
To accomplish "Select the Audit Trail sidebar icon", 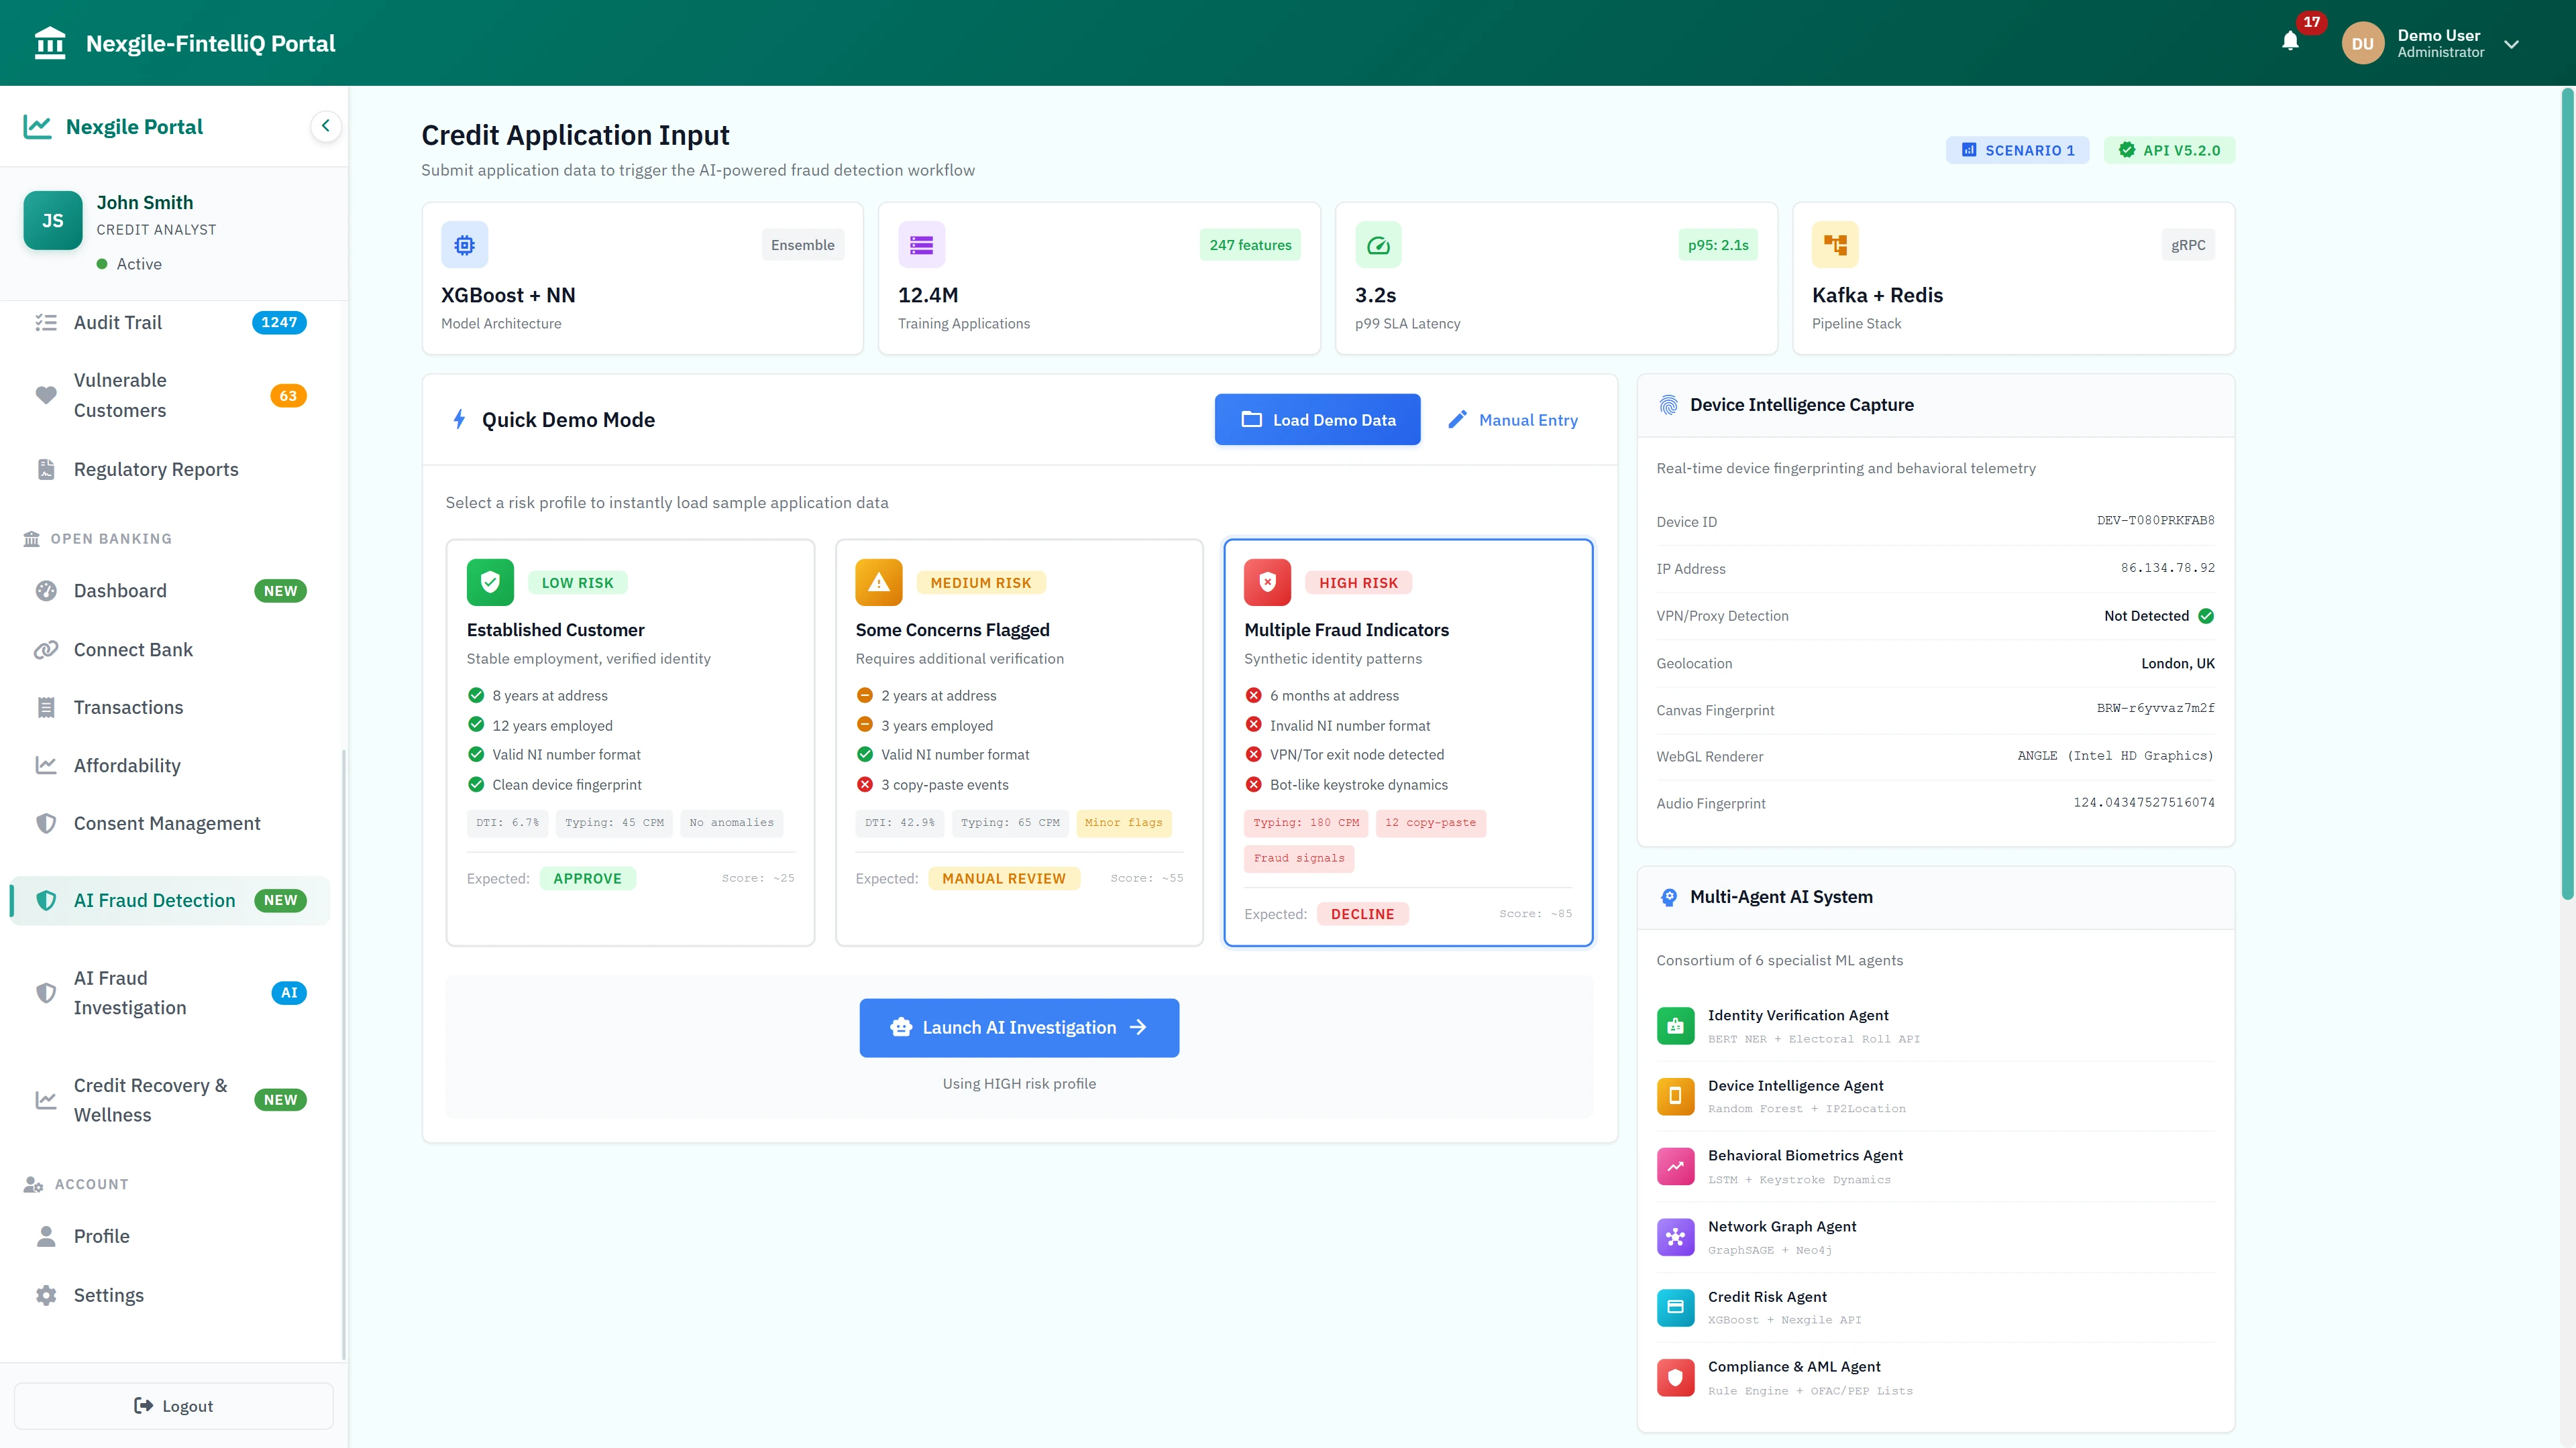I will click(46, 322).
